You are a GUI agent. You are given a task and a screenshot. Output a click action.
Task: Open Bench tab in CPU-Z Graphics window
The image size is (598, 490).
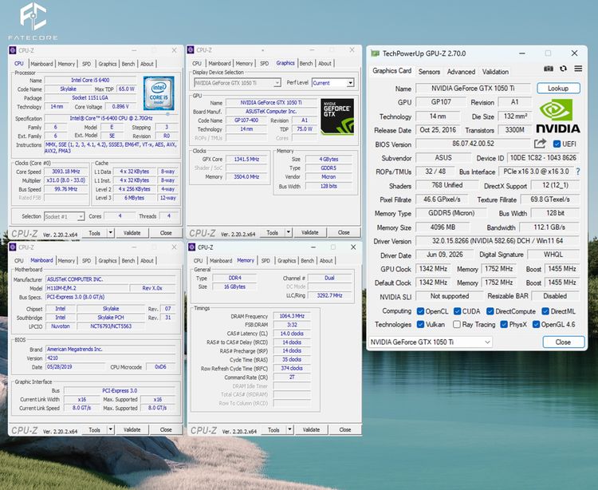click(306, 63)
